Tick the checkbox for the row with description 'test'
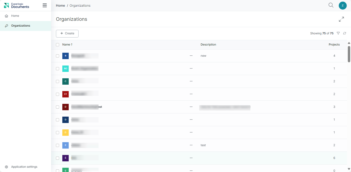 point(58,145)
